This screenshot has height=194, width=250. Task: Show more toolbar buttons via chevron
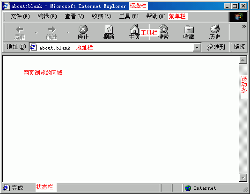tap(244, 26)
